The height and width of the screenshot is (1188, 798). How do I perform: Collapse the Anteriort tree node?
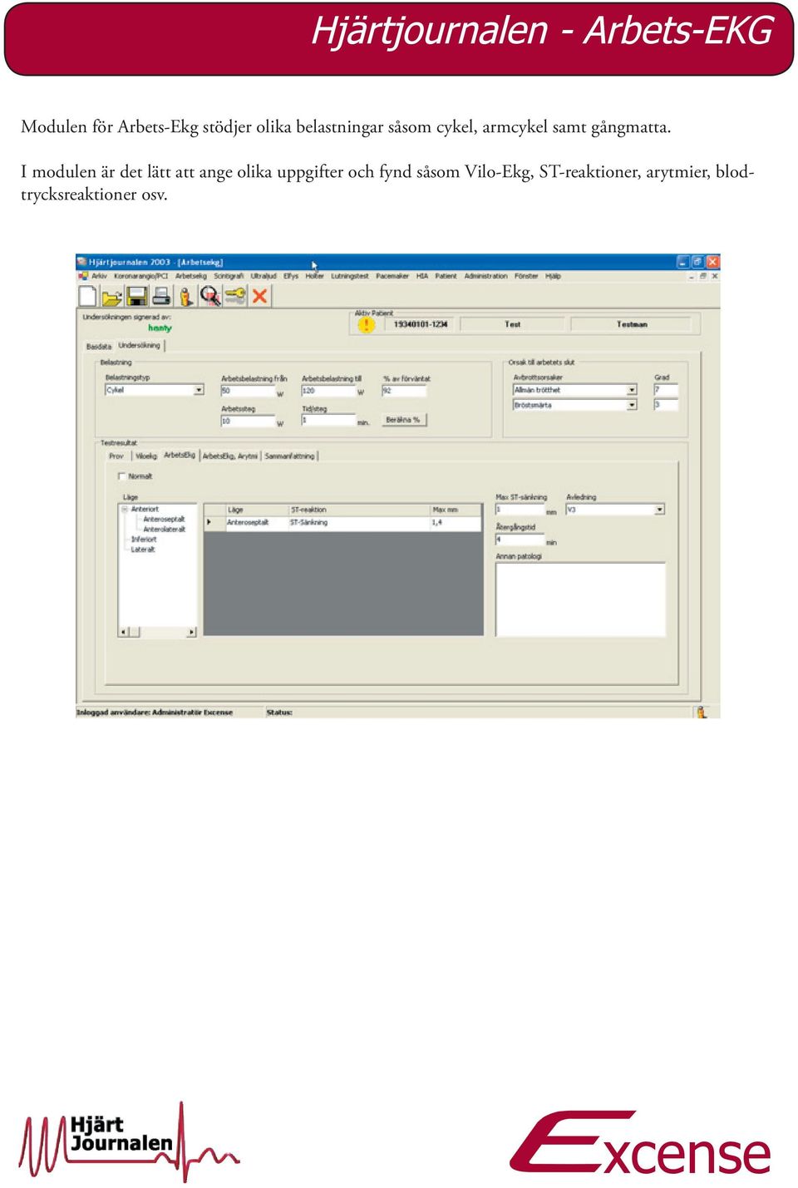(x=125, y=509)
